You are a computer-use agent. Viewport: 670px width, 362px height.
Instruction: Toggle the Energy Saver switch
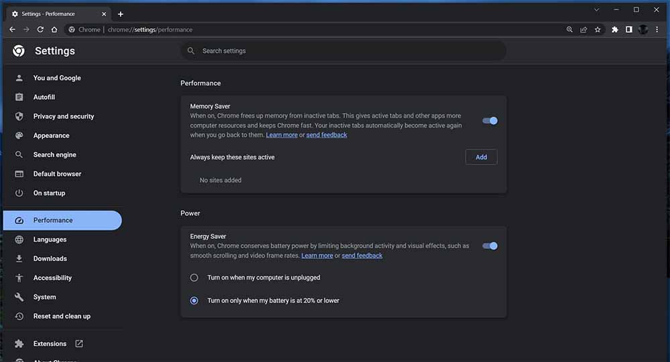490,246
